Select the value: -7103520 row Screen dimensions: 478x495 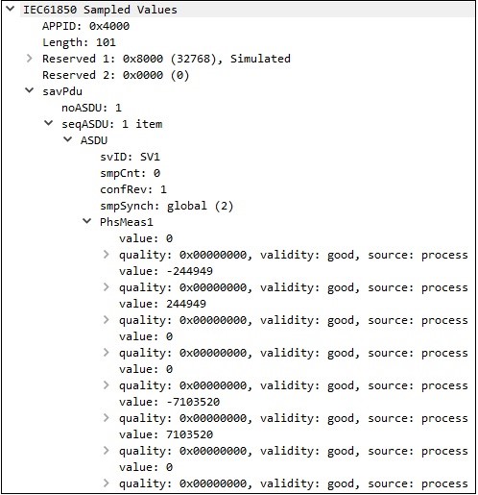click(169, 402)
